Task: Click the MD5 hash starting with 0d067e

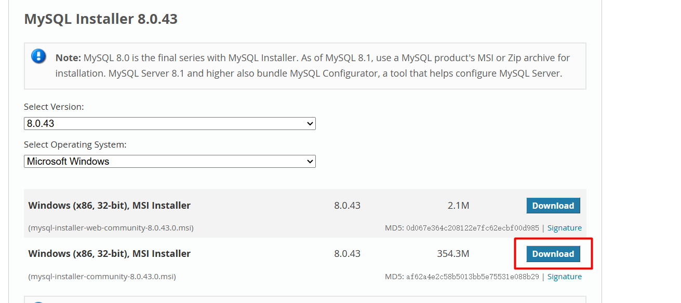Action: pyautogui.click(x=473, y=228)
